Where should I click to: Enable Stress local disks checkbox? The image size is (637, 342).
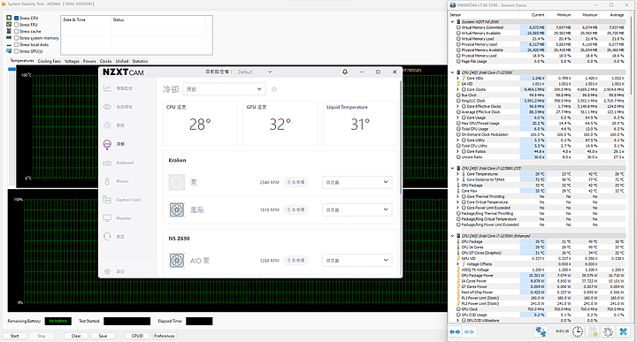pyautogui.click(x=17, y=44)
